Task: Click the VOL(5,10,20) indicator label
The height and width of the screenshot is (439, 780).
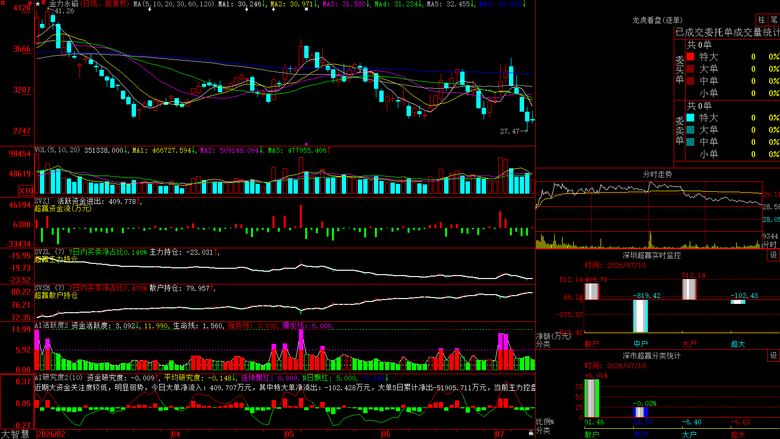Action: [x=57, y=150]
